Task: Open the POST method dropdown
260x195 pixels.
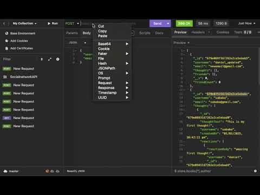Action: (x=72, y=23)
